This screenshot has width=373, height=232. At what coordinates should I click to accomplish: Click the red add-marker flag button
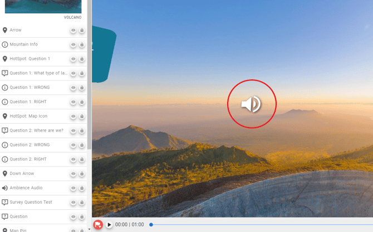pos(98,225)
